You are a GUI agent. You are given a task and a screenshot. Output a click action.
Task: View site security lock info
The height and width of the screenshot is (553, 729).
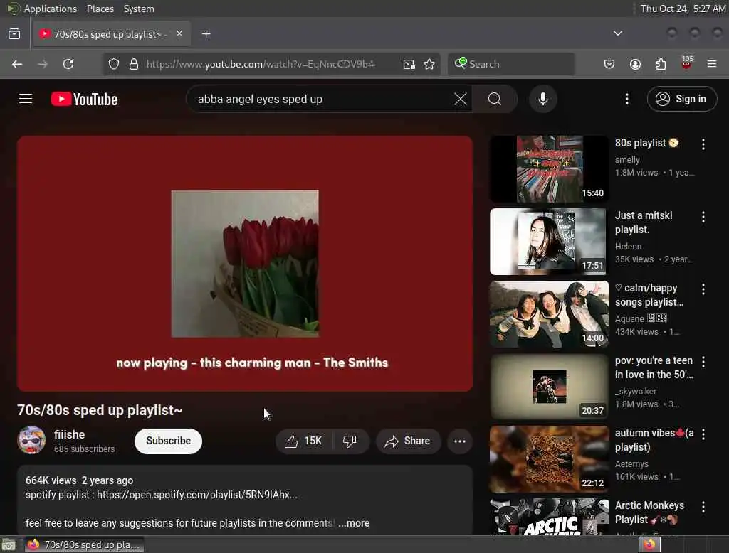click(134, 64)
